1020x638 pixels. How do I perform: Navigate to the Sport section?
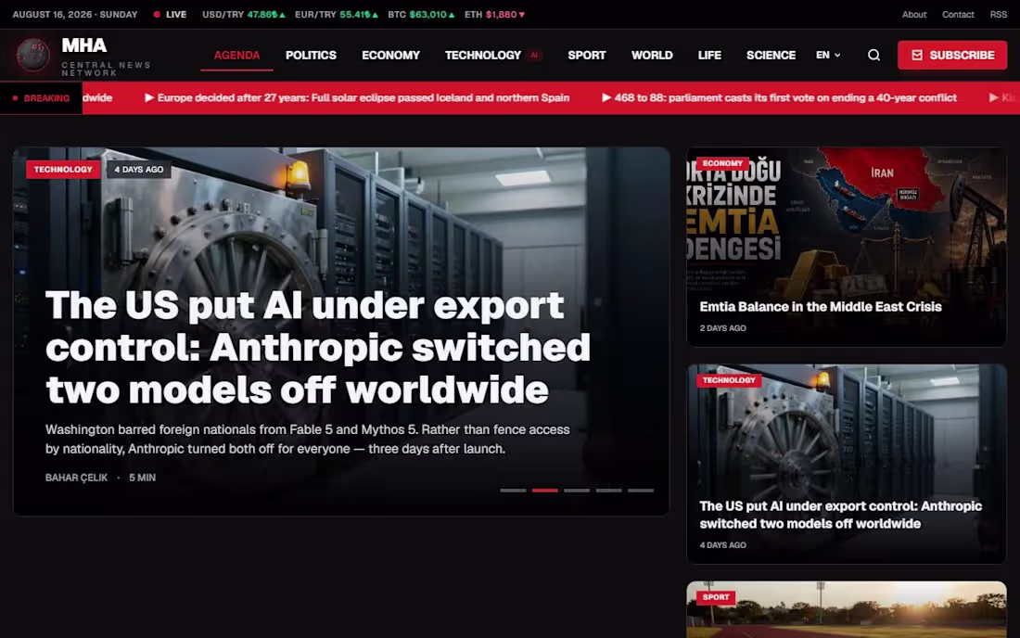pyautogui.click(x=587, y=56)
